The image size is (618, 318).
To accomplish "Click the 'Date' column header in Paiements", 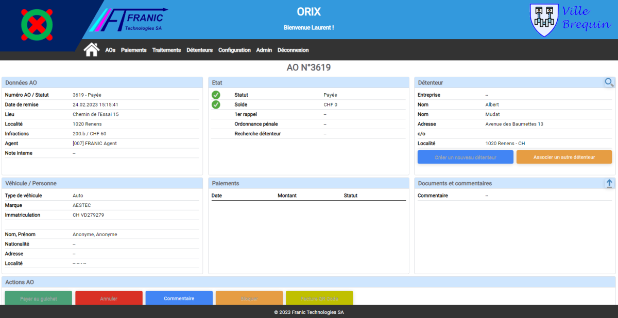I will [x=217, y=196].
